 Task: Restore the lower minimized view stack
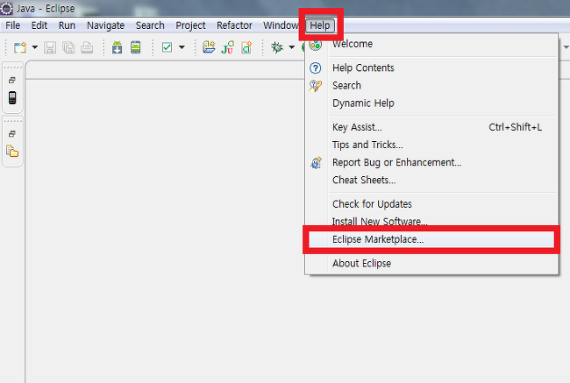[12, 134]
